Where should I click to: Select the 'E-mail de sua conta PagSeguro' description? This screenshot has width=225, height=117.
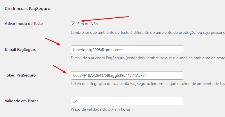tap(148, 58)
